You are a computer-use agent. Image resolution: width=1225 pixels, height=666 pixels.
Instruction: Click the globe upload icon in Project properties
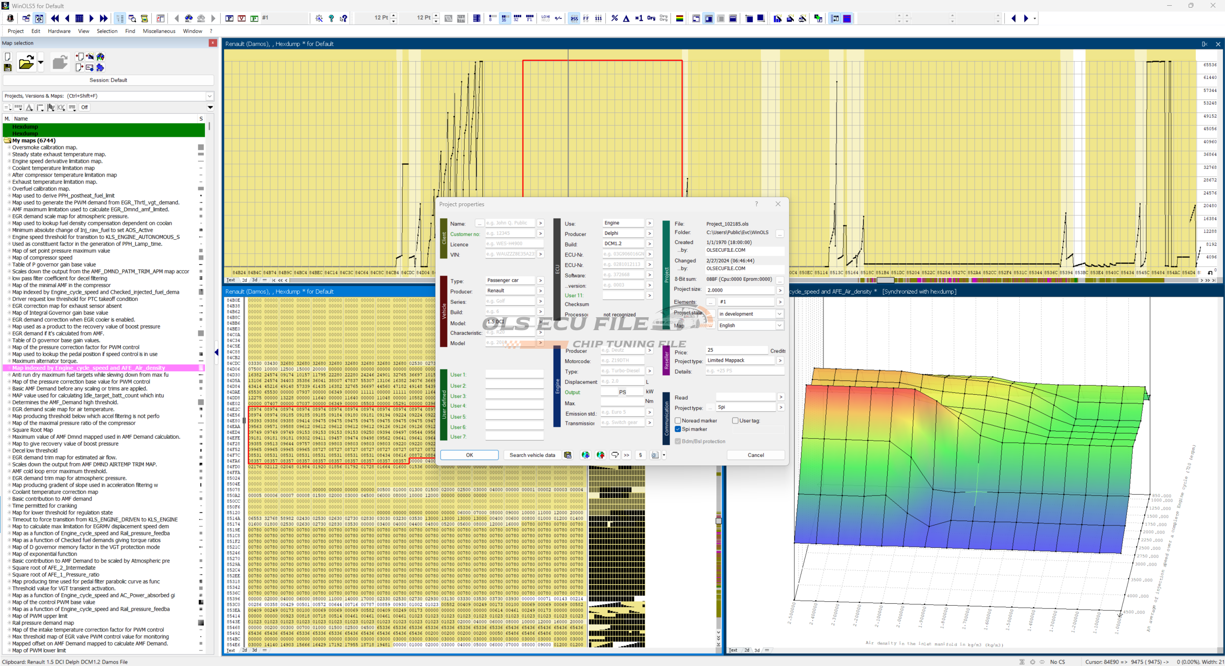click(x=600, y=455)
